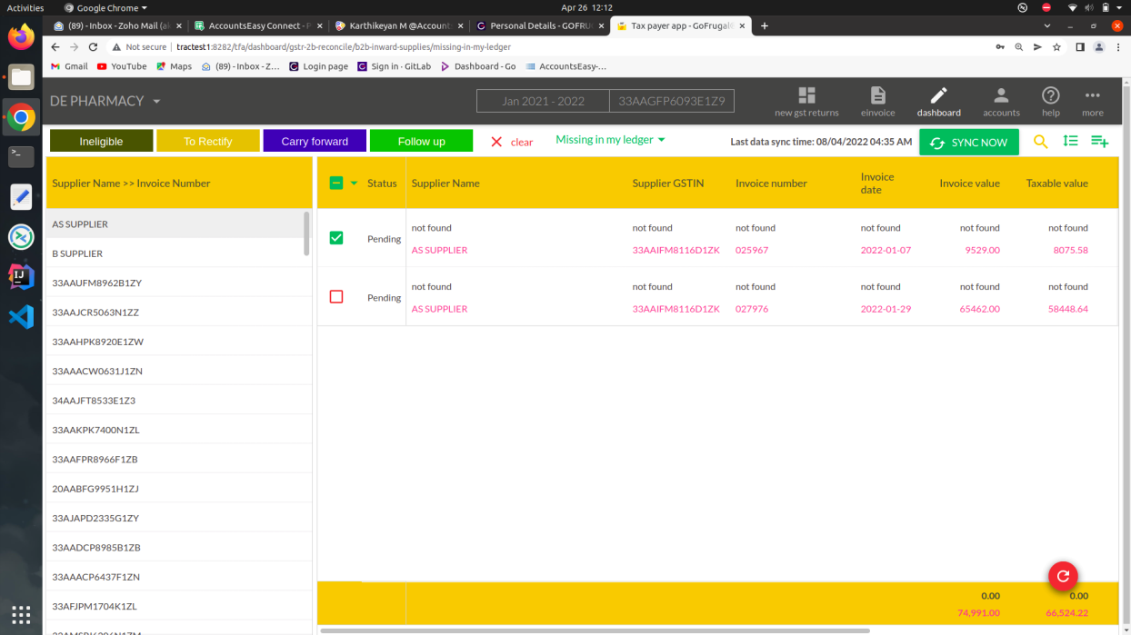
Task: Check invoice 027976 row checkbox
Action: click(336, 297)
